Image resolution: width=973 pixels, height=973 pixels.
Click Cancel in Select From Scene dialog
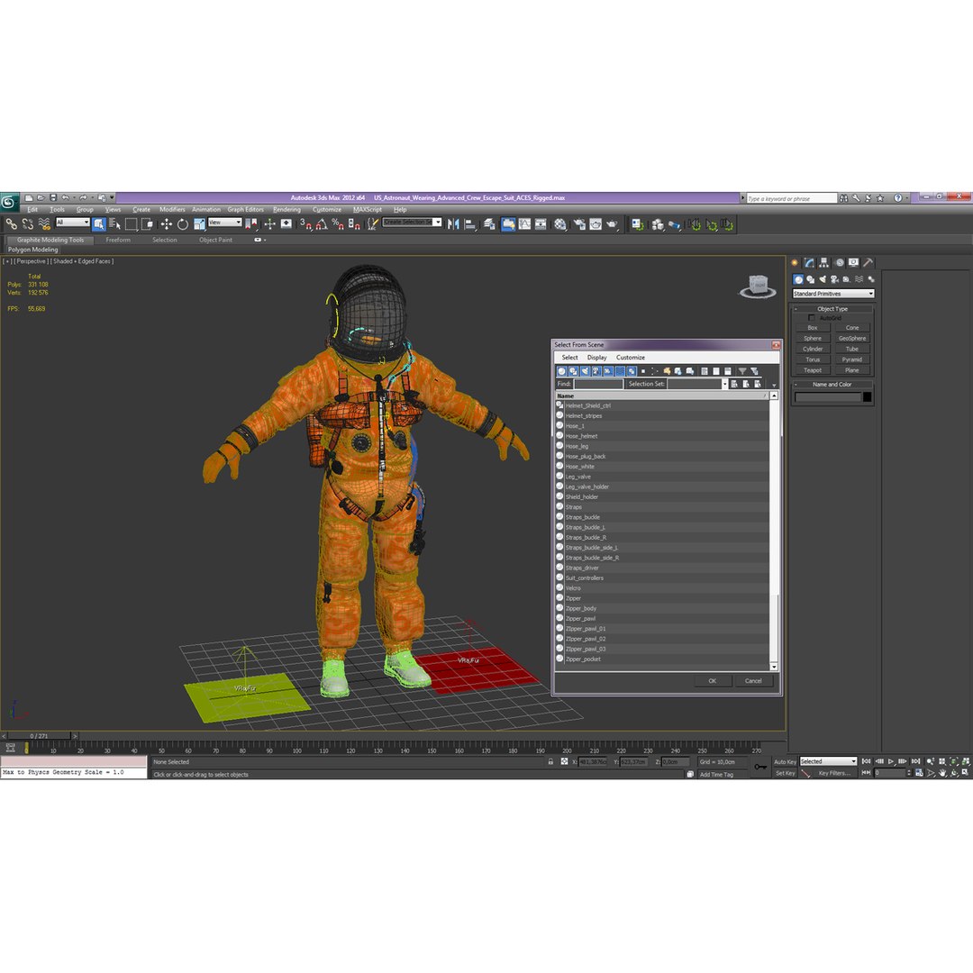click(x=753, y=681)
